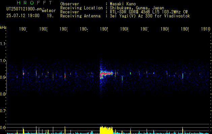212x134 pixels.
Task: Click the Receiver label
Action: [x=70, y=12]
